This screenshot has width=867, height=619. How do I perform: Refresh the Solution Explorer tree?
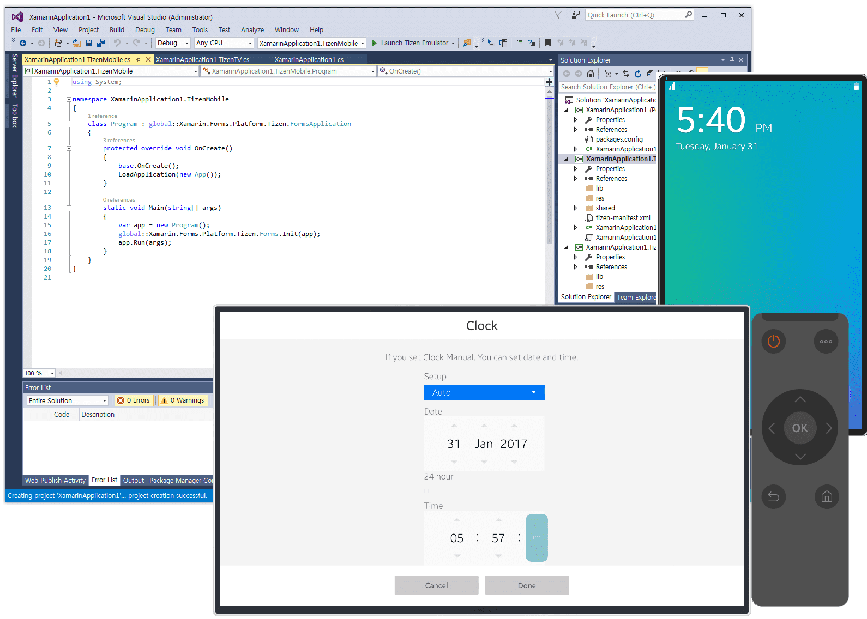pos(637,74)
